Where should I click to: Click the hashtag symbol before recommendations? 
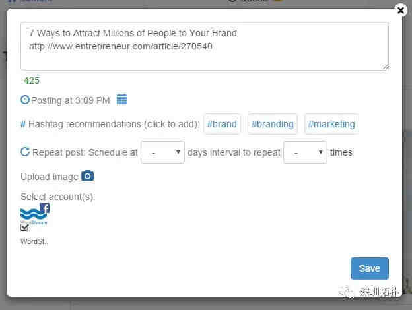(x=23, y=124)
